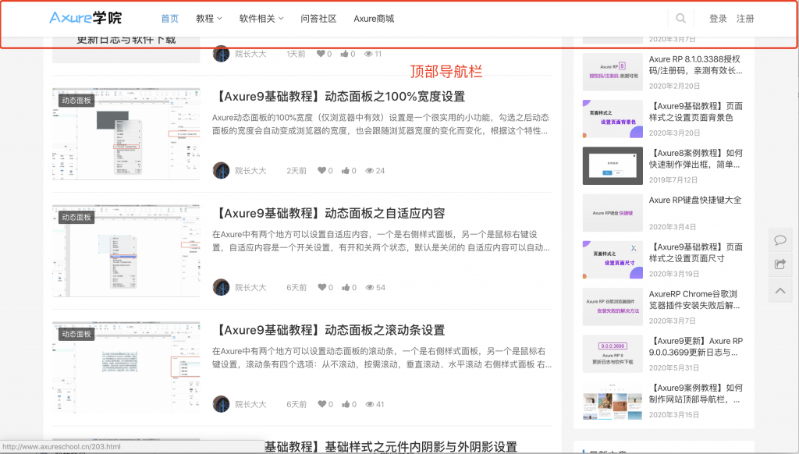Click the search magnifier icon in navbar
Image resolution: width=799 pixels, height=454 pixels.
[x=681, y=19]
